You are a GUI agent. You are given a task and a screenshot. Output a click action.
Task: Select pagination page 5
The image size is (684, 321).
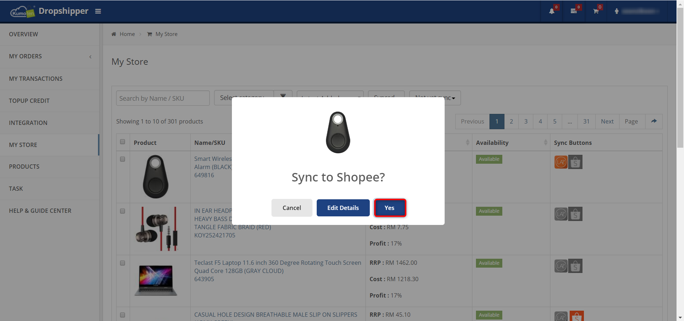(x=555, y=121)
